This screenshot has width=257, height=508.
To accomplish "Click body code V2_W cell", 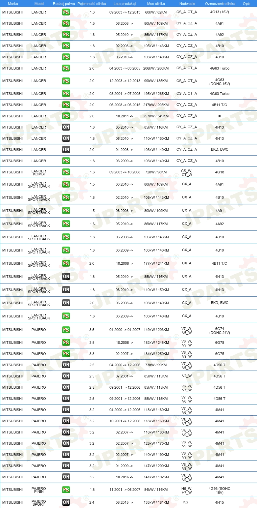I will pyautogui.click(x=187, y=376).
